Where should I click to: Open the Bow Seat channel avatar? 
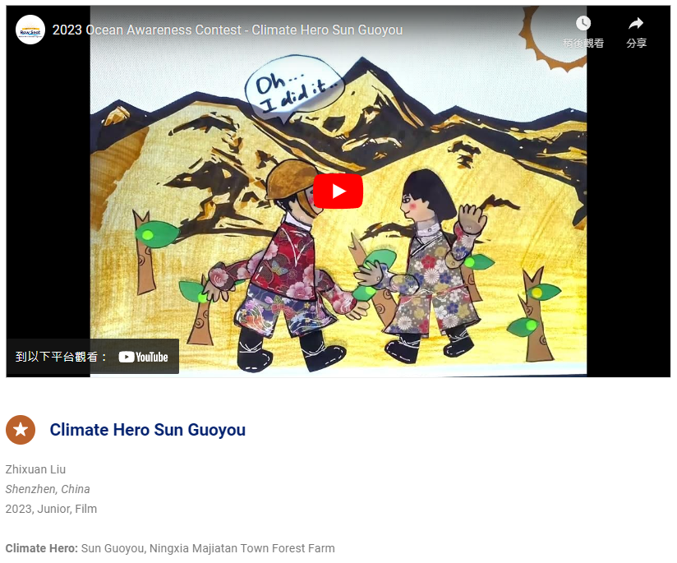click(30, 30)
